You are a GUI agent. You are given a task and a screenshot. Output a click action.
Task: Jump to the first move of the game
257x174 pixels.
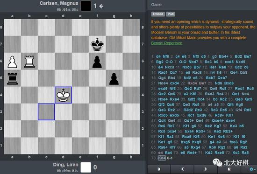pyautogui.click(x=159, y=169)
